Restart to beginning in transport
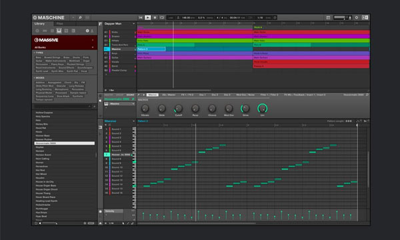This screenshot has width=400, height=240. (x=141, y=17)
